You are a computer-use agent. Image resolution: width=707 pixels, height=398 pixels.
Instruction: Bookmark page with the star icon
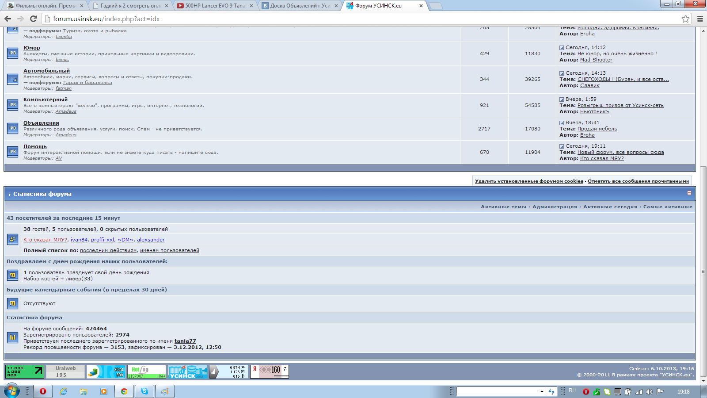pos(685,19)
